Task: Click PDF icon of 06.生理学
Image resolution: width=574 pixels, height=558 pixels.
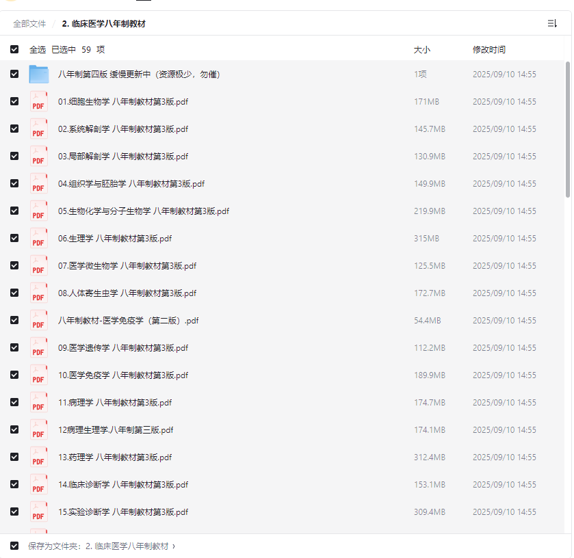Action: 39,238
